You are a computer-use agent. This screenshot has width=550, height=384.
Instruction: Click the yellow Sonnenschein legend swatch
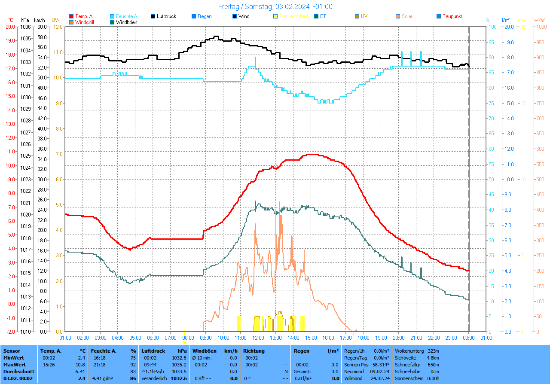[275, 16]
